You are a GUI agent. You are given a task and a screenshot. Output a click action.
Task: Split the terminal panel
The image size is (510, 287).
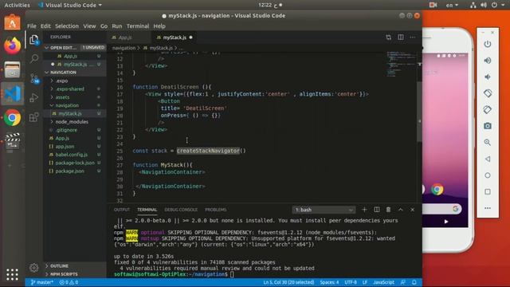(377, 210)
